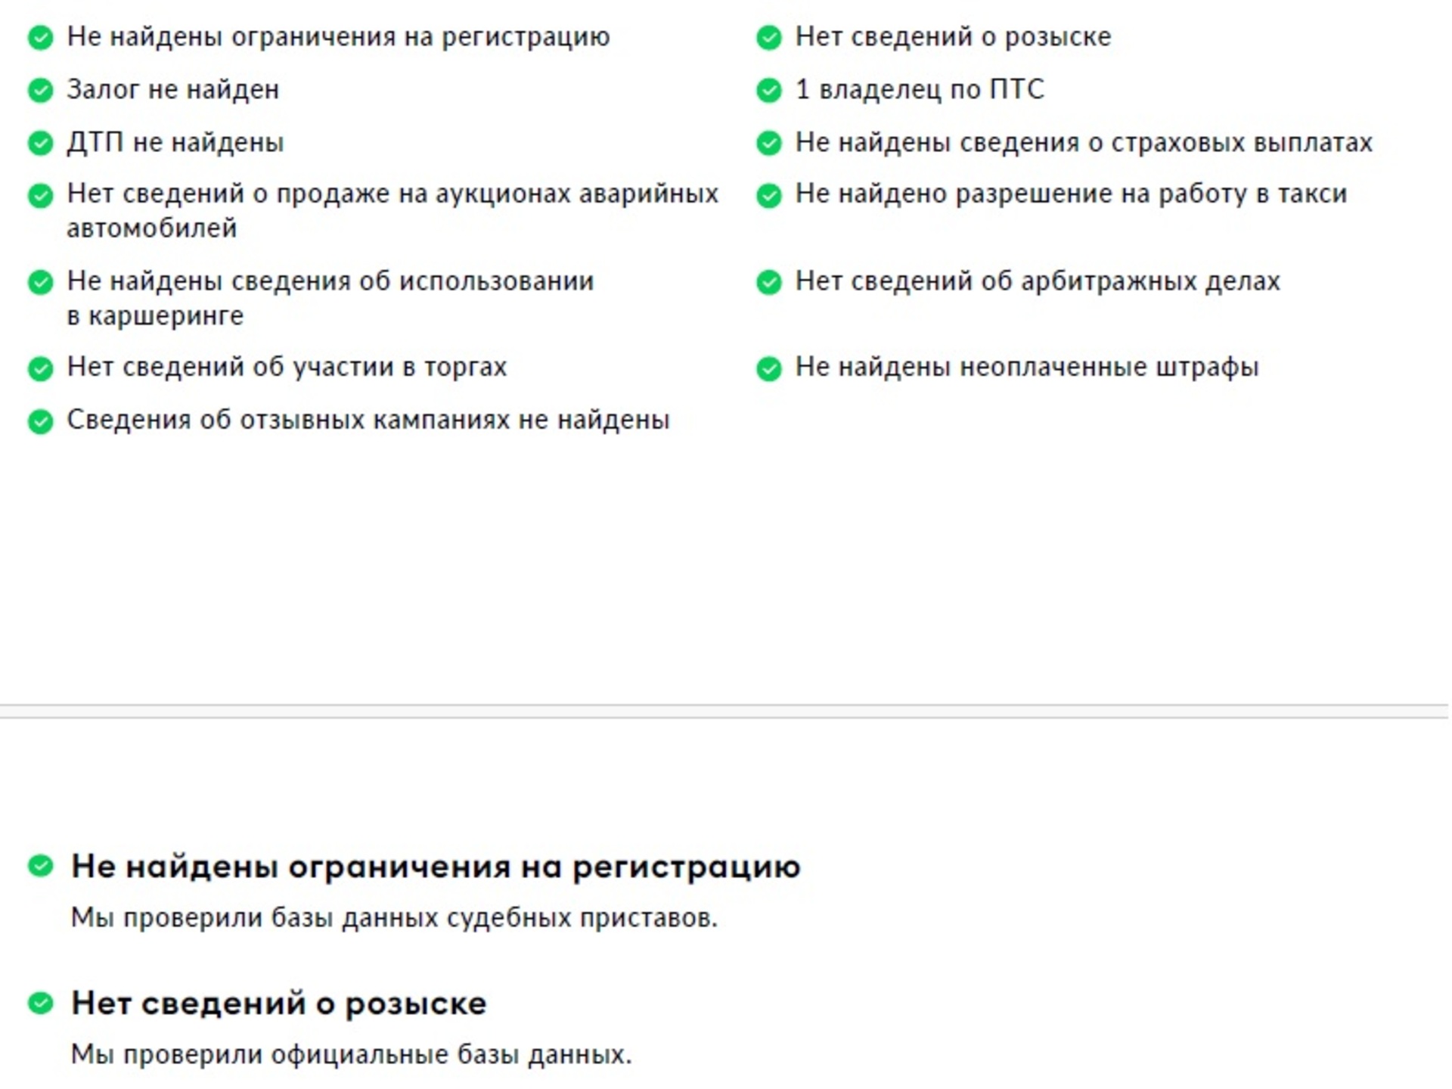Click check icon next to 'Не найдены неоплаченные штрафы'

[x=769, y=369]
